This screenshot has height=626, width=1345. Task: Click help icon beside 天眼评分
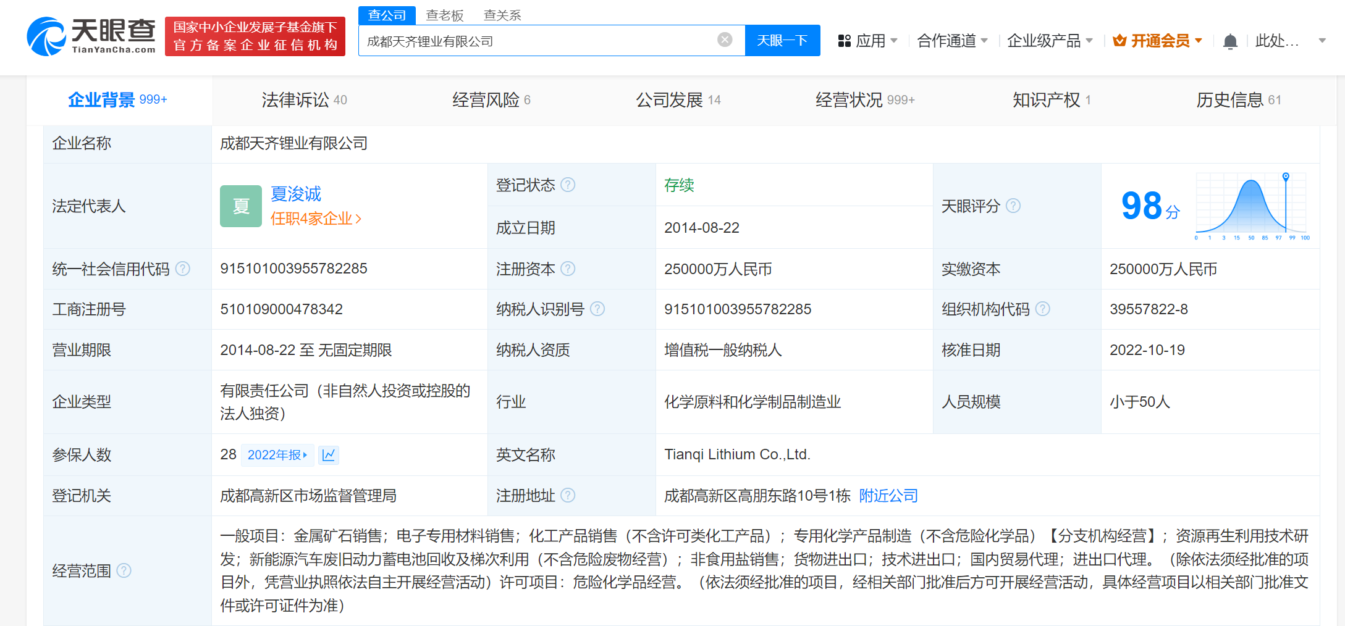point(1013,206)
